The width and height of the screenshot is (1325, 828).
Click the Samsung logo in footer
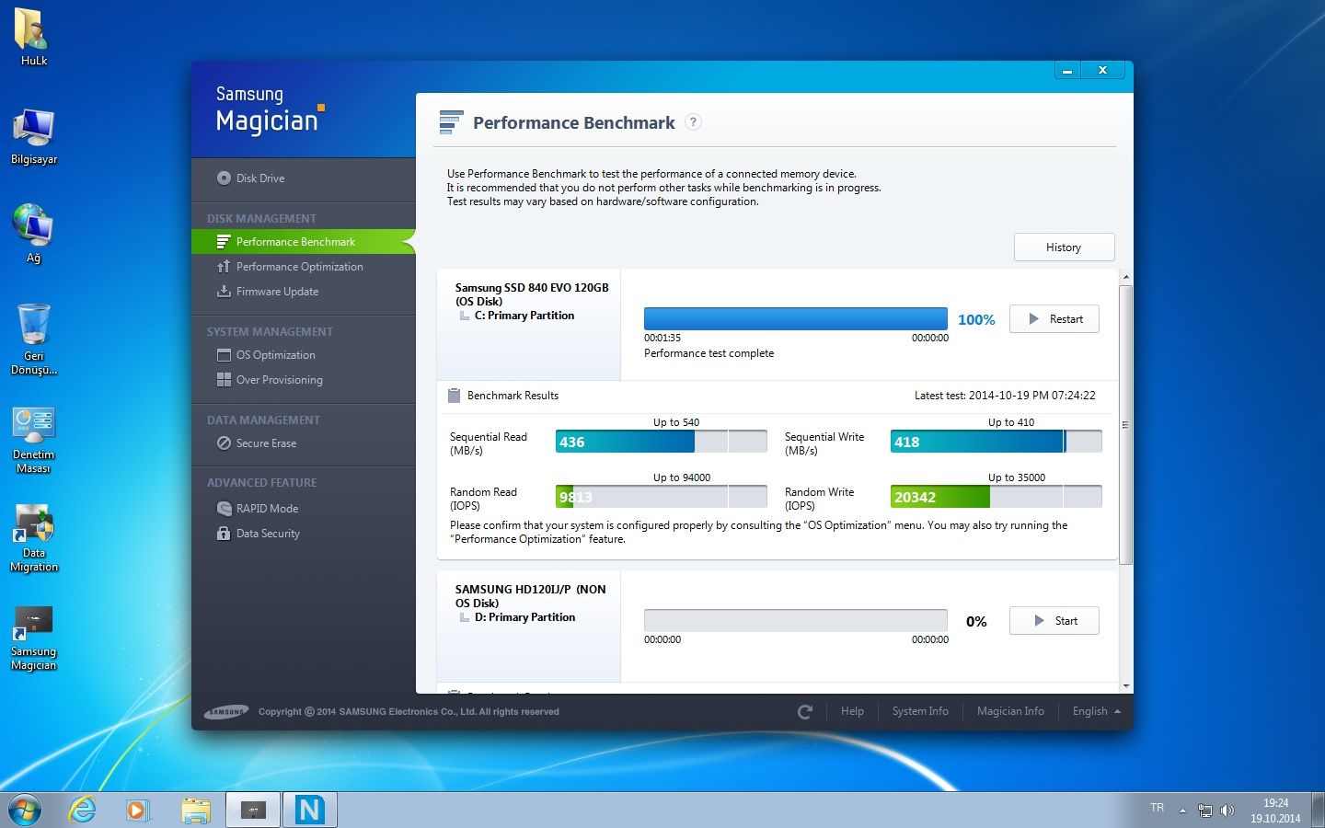(x=226, y=712)
